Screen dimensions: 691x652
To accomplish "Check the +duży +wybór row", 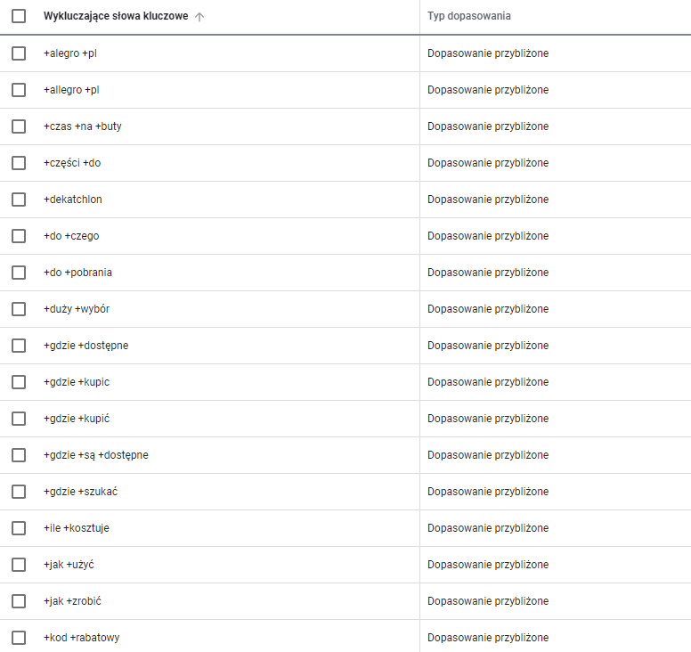I will tap(19, 309).
